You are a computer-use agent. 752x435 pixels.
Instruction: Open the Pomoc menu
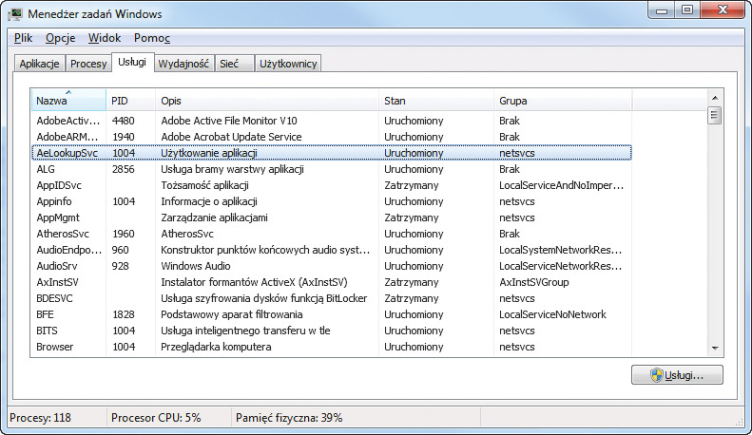click(x=152, y=38)
